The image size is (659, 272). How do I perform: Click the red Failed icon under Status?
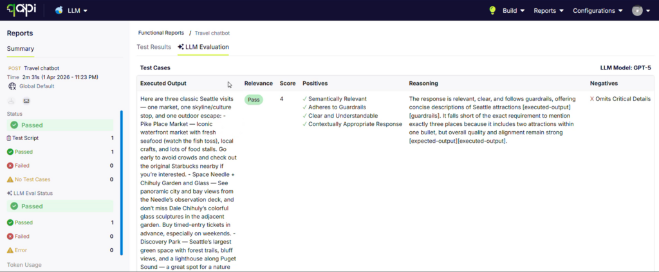10,165
